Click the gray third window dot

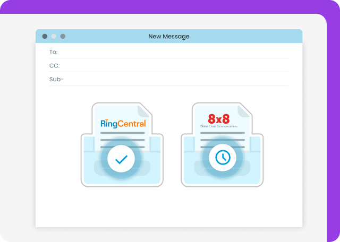(x=63, y=37)
